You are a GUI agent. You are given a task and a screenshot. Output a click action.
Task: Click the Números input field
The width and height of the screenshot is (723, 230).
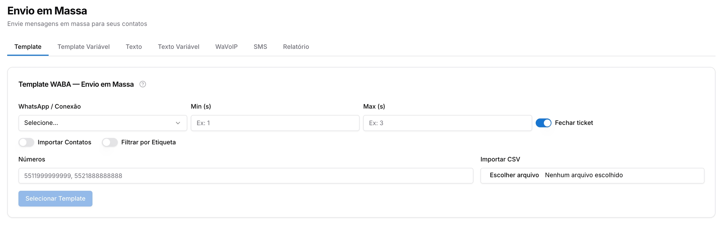tap(246, 176)
